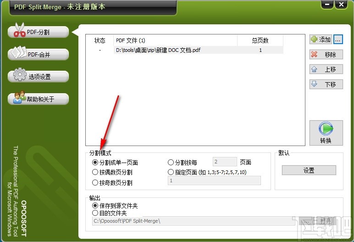Select 按偶数页分割 radio option
This screenshot has height=242, width=354.
[x=112, y=172]
